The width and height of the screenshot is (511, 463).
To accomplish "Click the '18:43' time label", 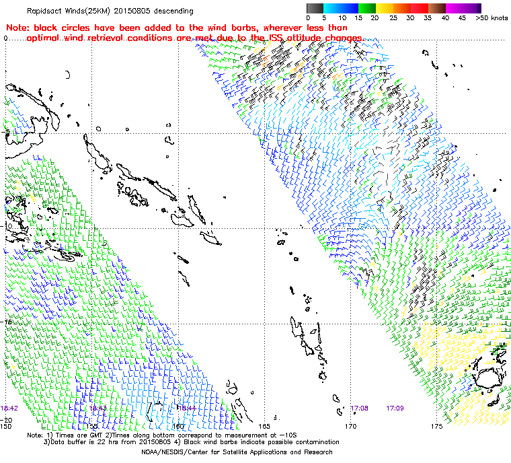I will (97, 408).
